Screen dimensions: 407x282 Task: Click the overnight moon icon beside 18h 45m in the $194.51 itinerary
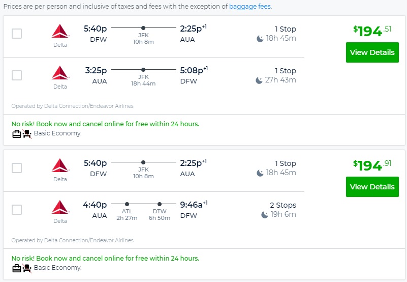(x=260, y=39)
